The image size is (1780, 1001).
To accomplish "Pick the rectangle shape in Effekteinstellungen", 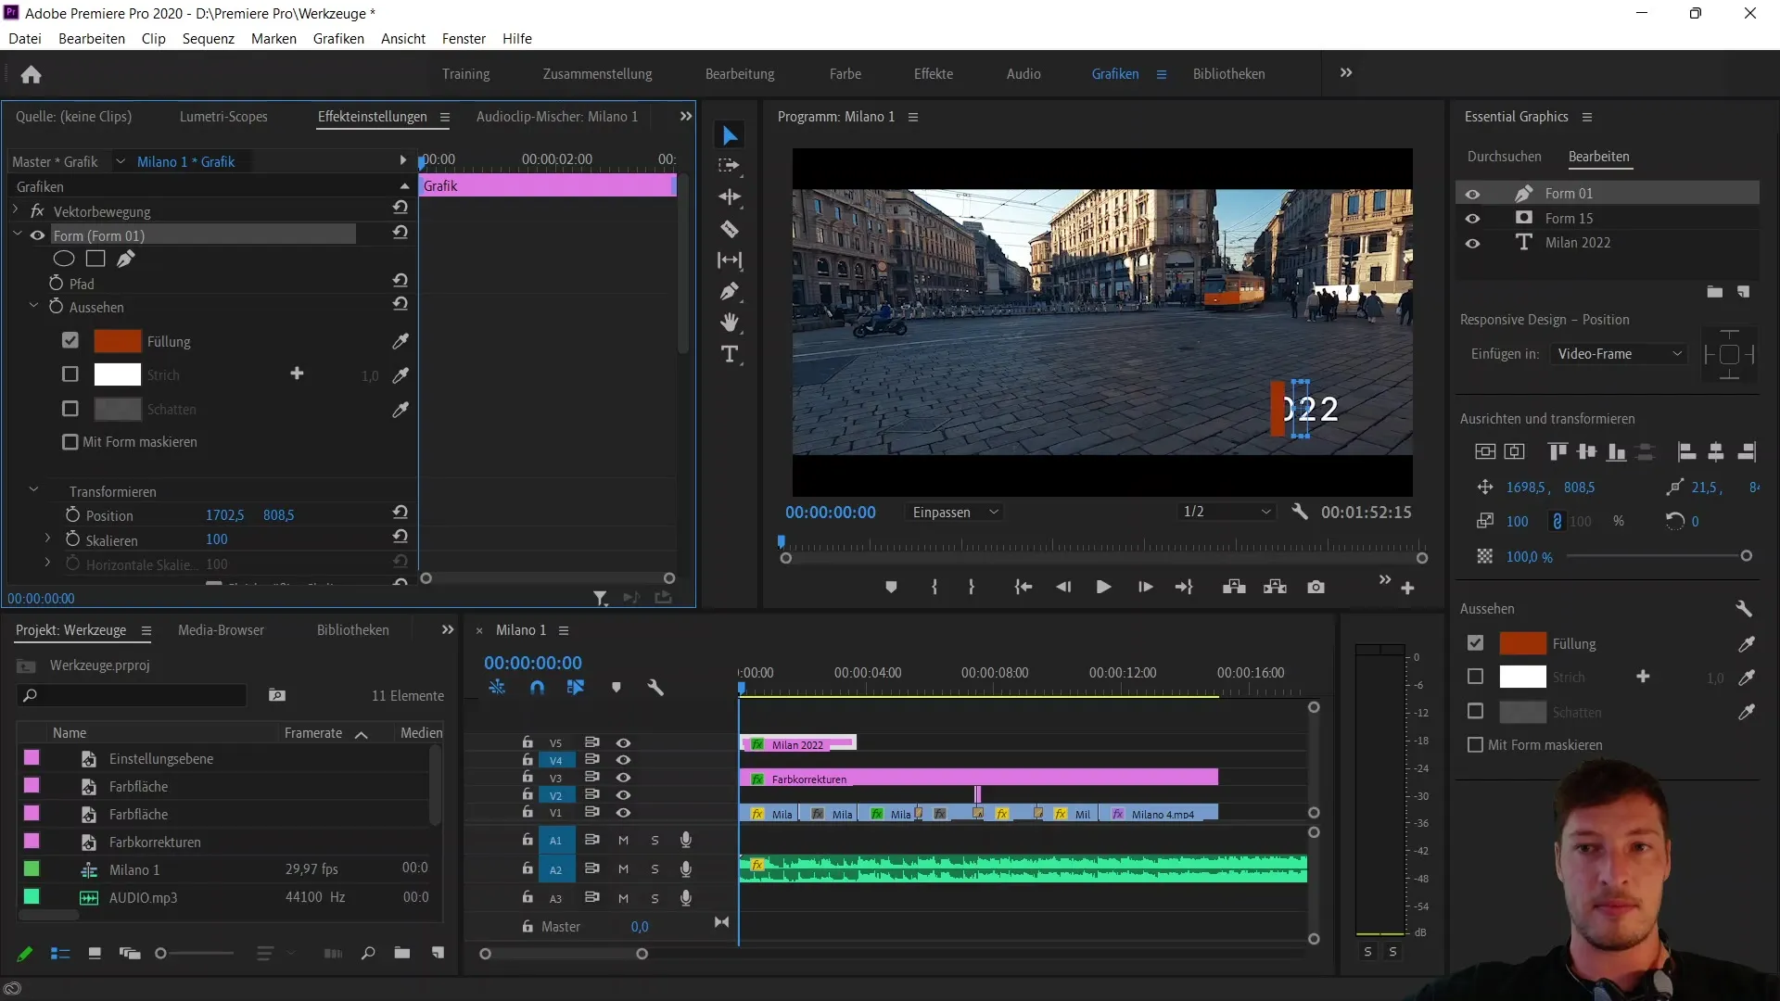I will click(95, 259).
